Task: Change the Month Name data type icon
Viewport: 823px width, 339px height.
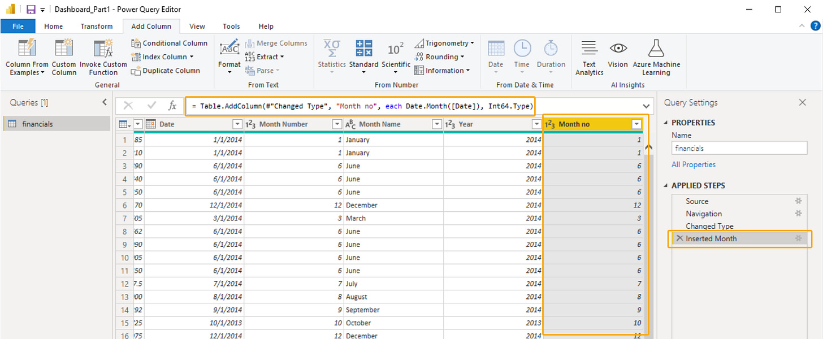Action: click(350, 124)
